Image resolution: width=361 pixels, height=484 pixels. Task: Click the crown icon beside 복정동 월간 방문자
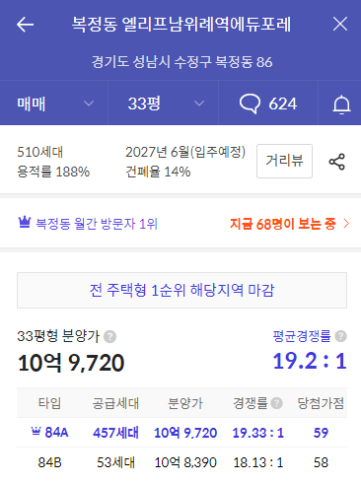tap(25, 223)
